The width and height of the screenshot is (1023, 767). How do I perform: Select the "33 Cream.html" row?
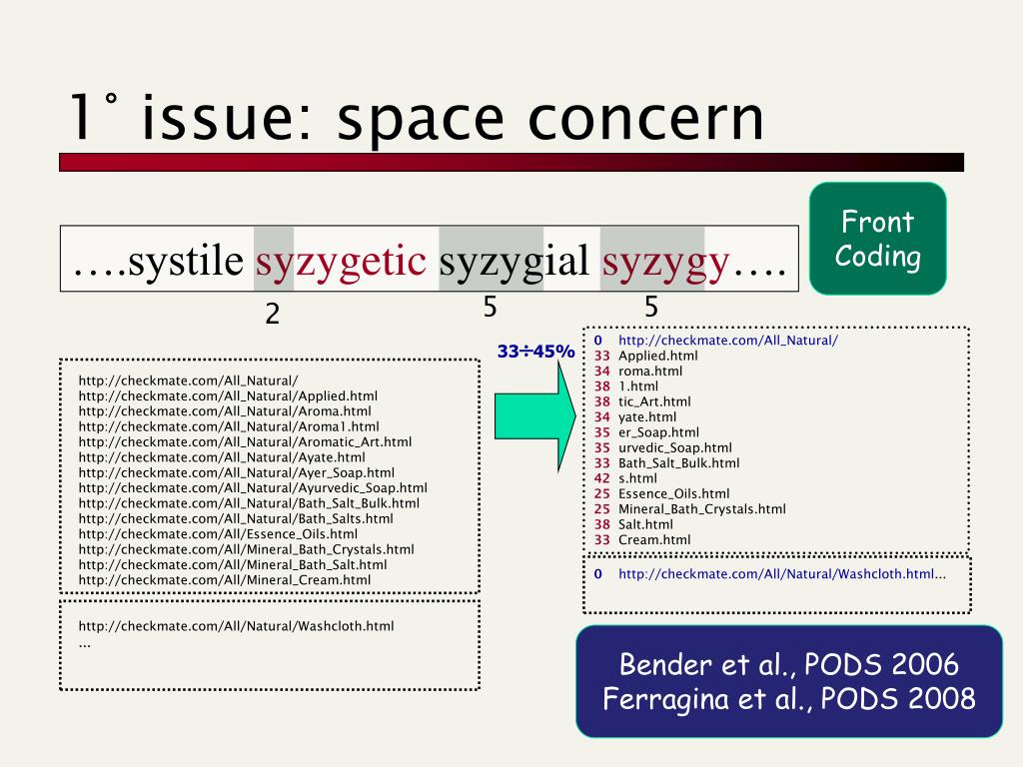(642, 540)
